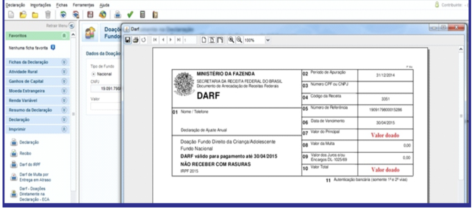Screen dimensions: 474x210
Task: Print the Darf with the viewer printer icon
Action: (136, 40)
